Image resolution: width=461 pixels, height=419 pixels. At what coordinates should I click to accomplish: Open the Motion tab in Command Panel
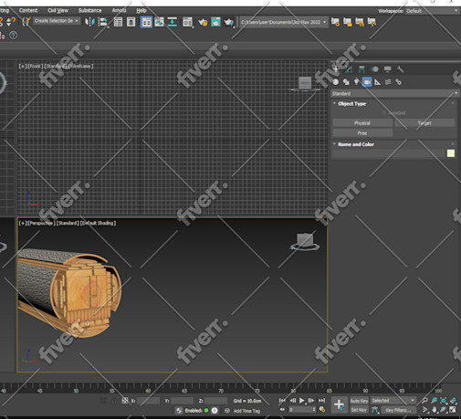click(374, 69)
